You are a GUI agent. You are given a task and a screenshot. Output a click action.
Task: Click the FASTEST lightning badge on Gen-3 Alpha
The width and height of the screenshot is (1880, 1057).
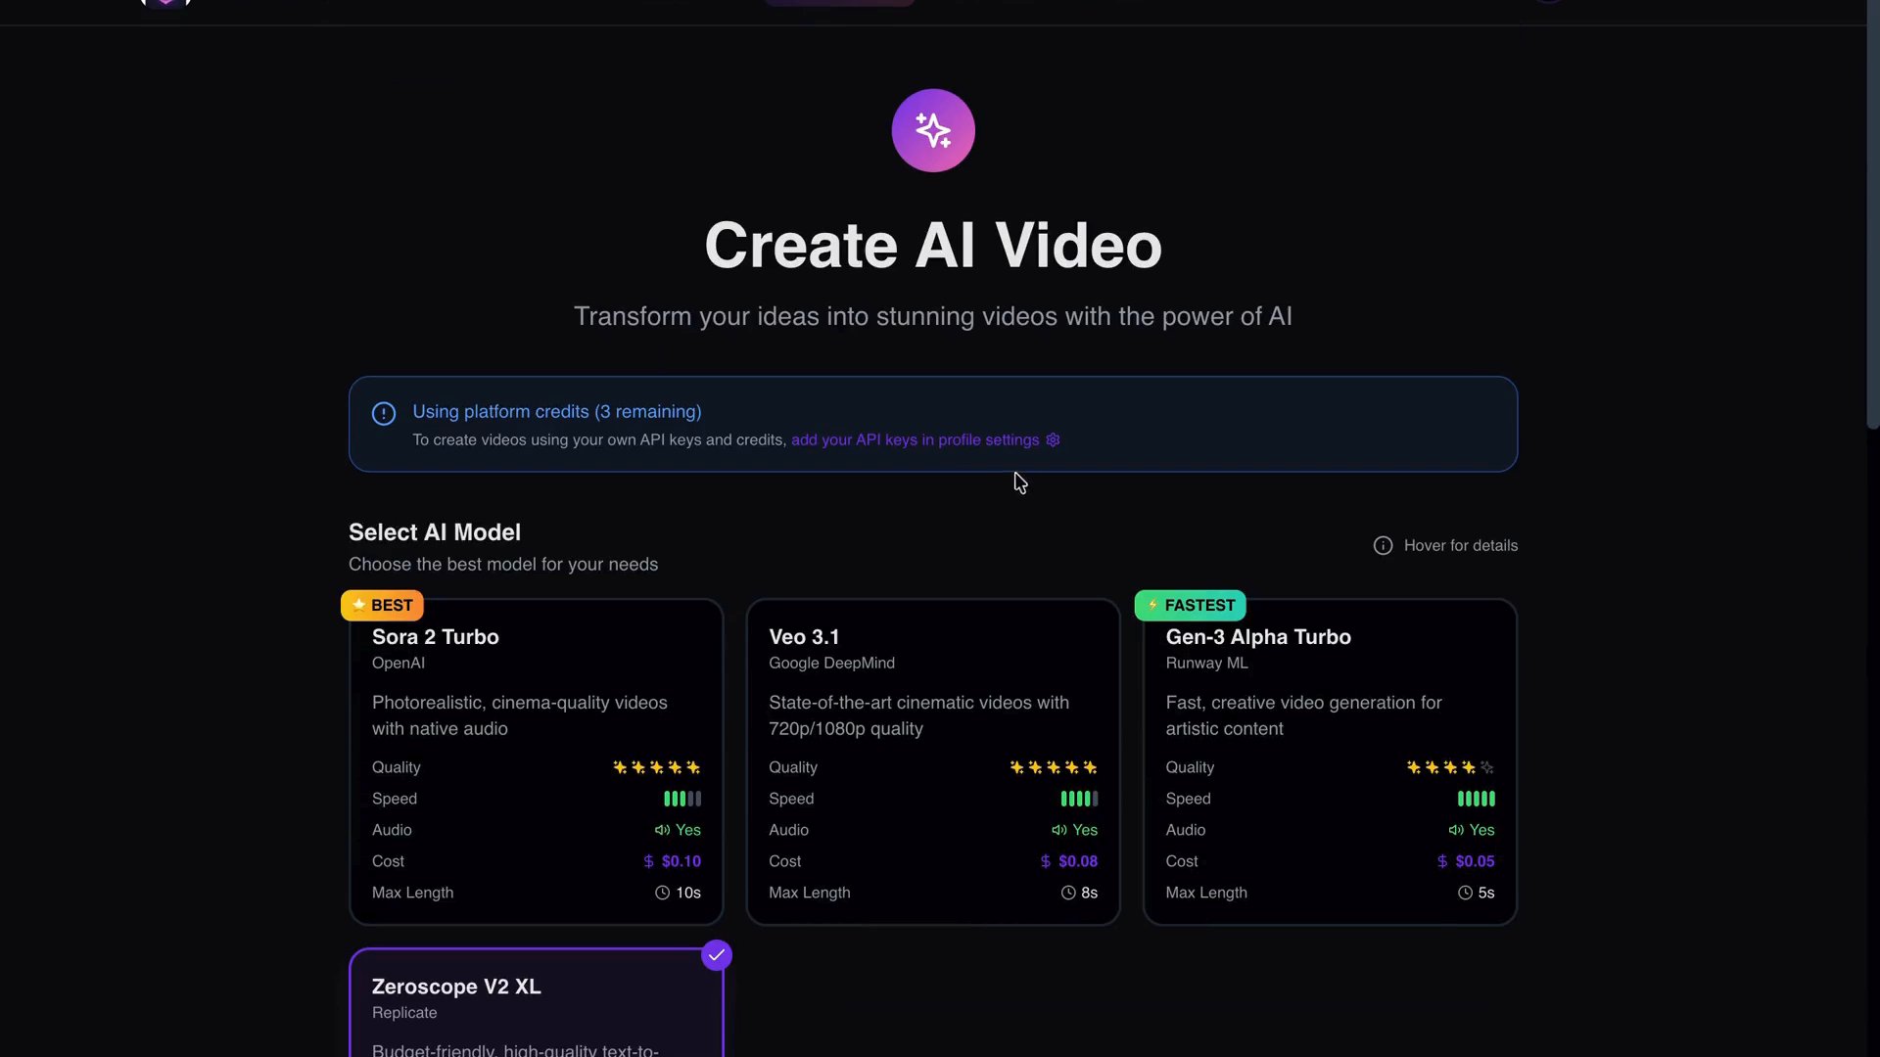1190,606
